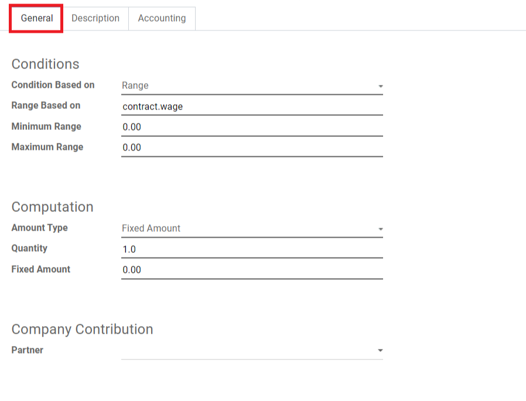Click the Maximum Range input field

[252, 148]
